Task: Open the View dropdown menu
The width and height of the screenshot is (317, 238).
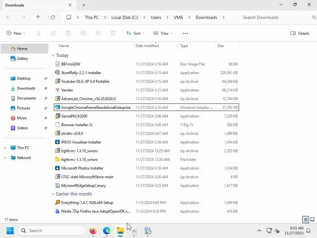Action: pos(163,33)
